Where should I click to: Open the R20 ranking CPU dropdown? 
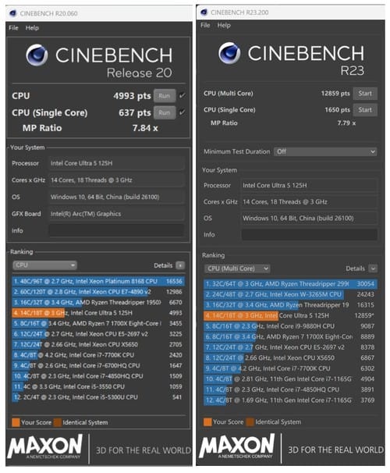(x=44, y=265)
